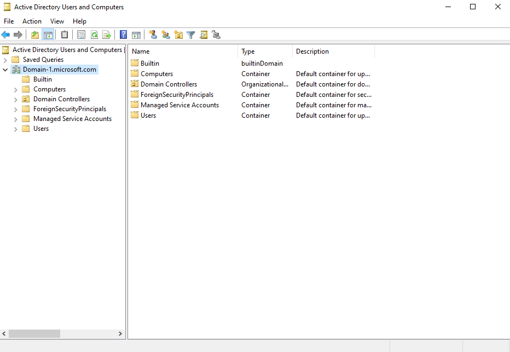Collapse the Domain-1.microsoft.com node
Image resolution: width=510 pixels, height=352 pixels.
click(4, 69)
